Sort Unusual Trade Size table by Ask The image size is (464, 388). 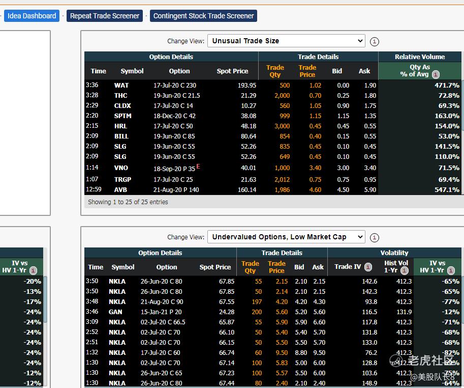tap(364, 71)
